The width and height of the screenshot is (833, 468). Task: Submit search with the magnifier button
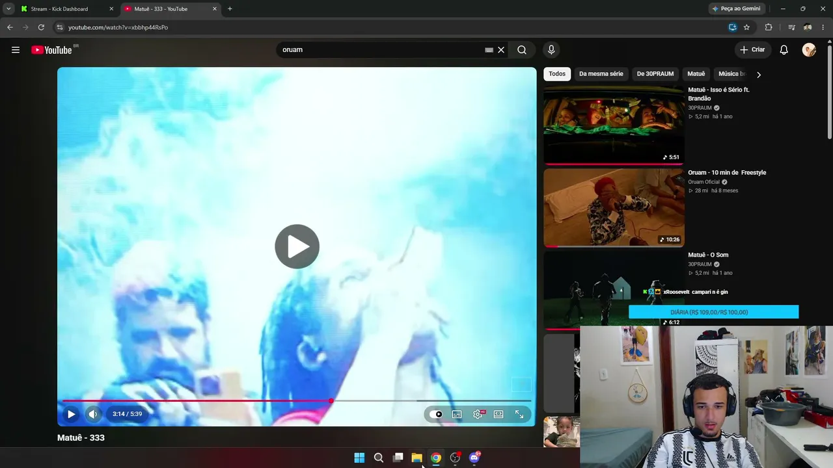click(522, 50)
